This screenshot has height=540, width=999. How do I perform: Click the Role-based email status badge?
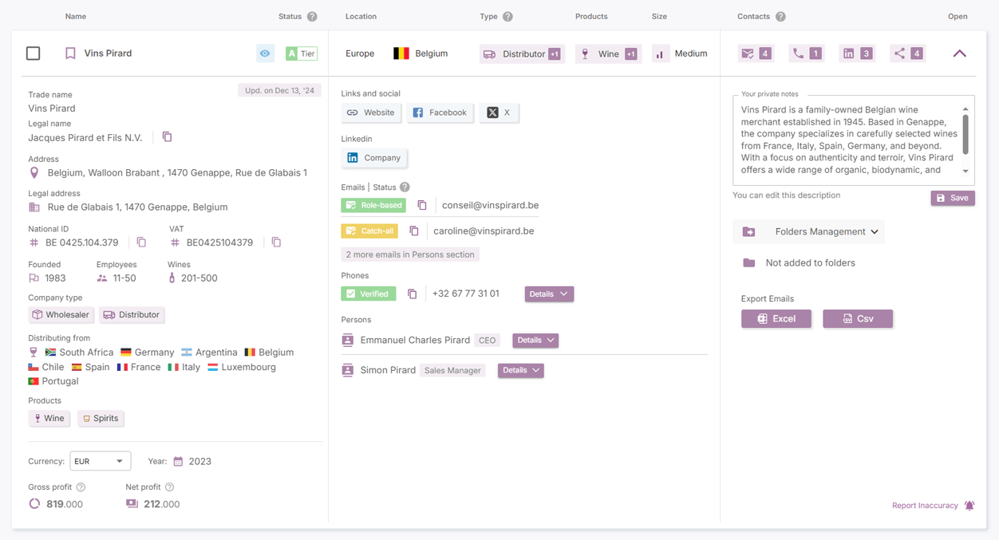[373, 205]
